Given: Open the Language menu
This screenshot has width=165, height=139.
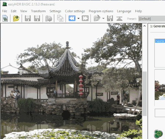Looking at the screenshot, I should [x=124, y=11].
